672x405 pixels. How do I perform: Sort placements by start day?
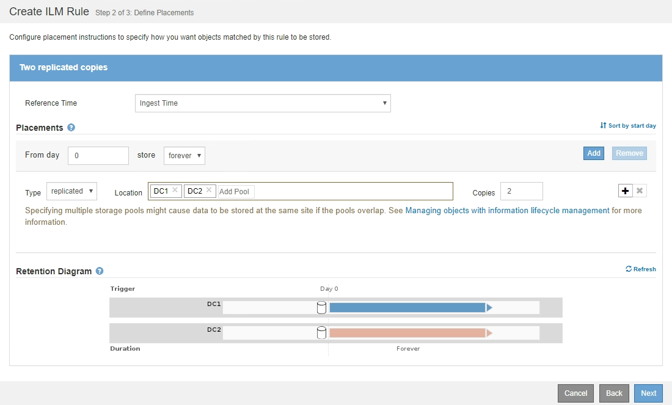627,126
